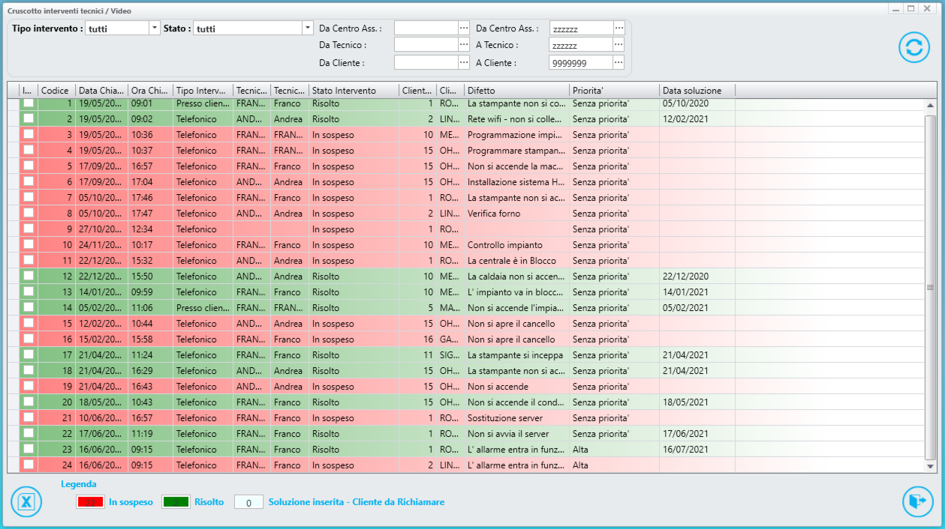Tick the checkbox for row code 18

(29, 370)
